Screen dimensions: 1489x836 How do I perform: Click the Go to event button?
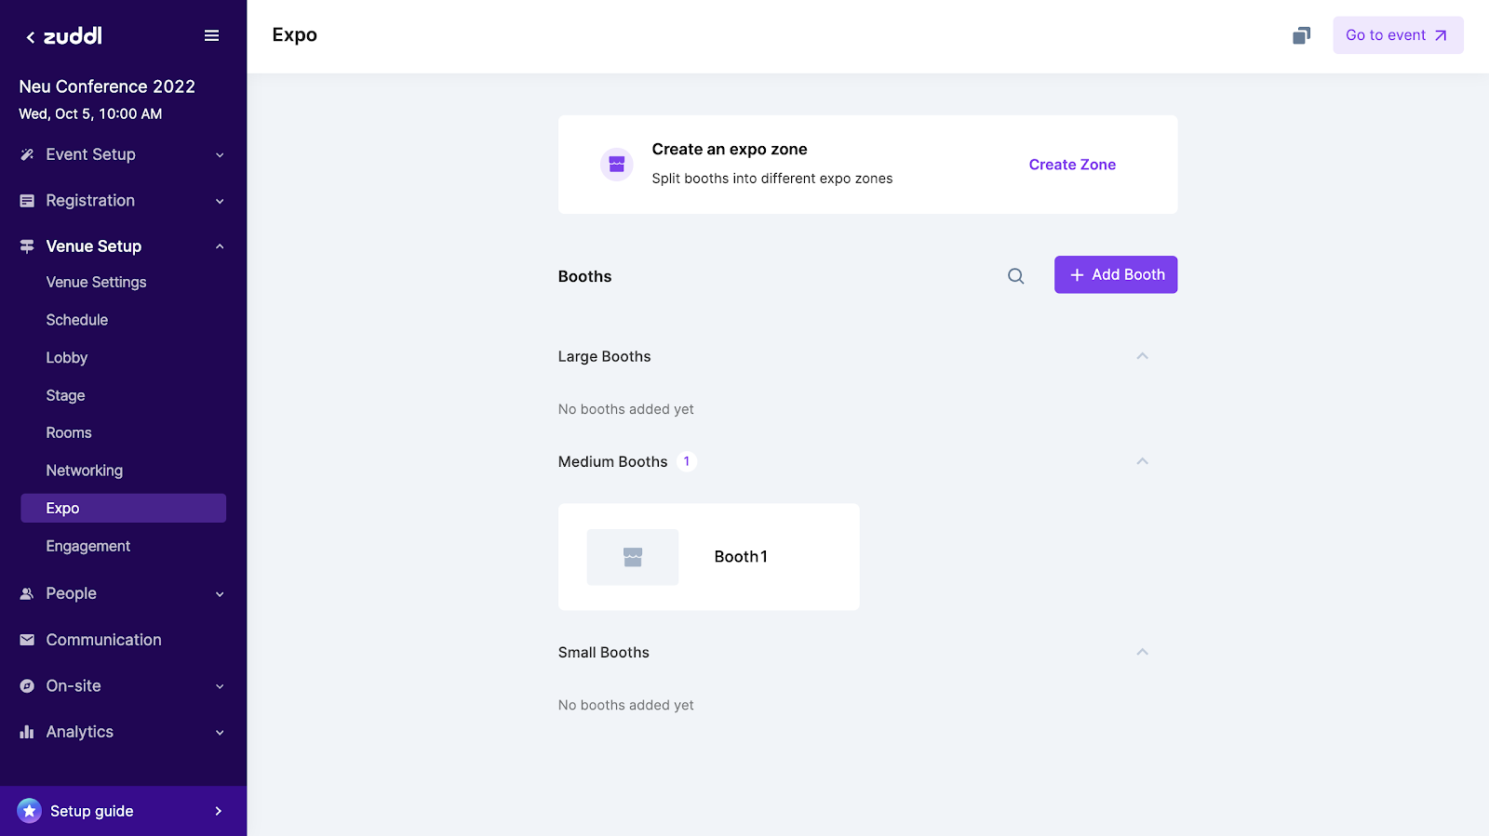click(1397, 35)
